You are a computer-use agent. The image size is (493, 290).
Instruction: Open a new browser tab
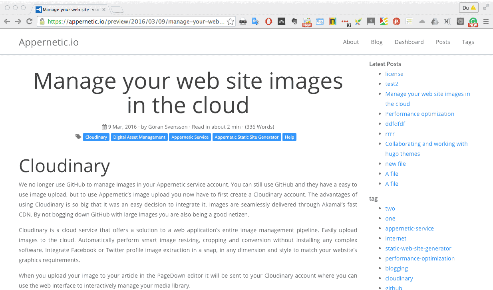click(117, 10)
